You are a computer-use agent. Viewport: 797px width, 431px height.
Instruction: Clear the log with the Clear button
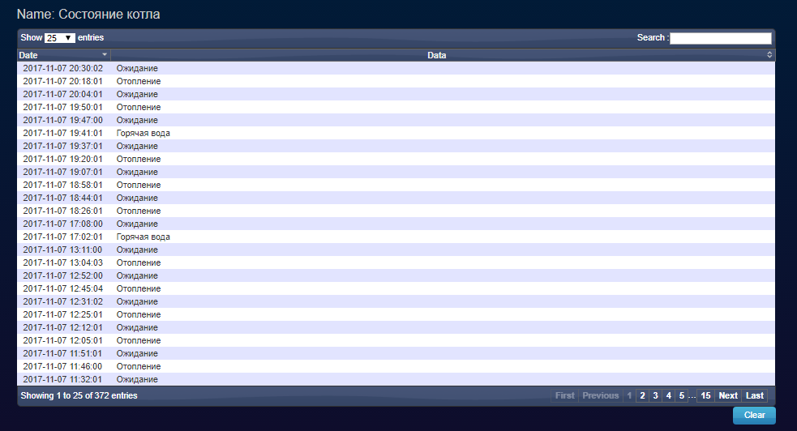754,416
